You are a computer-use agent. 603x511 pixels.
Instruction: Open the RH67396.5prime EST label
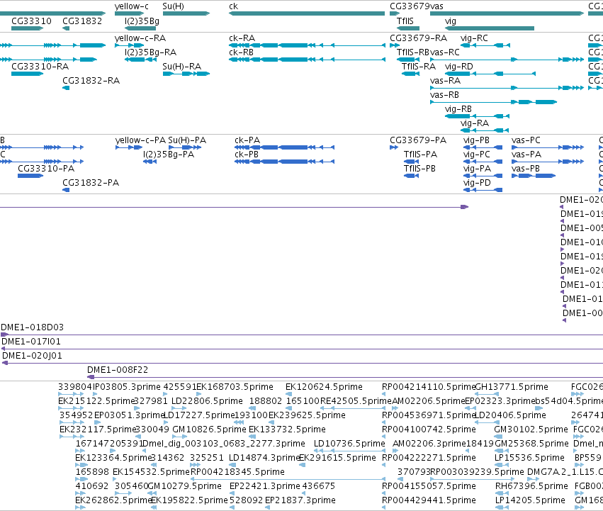(x=532, y=487)
